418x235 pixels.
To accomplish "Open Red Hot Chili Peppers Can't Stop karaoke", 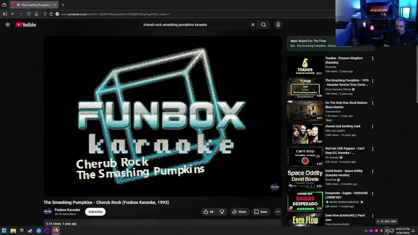I will click(x=345, y=150).
